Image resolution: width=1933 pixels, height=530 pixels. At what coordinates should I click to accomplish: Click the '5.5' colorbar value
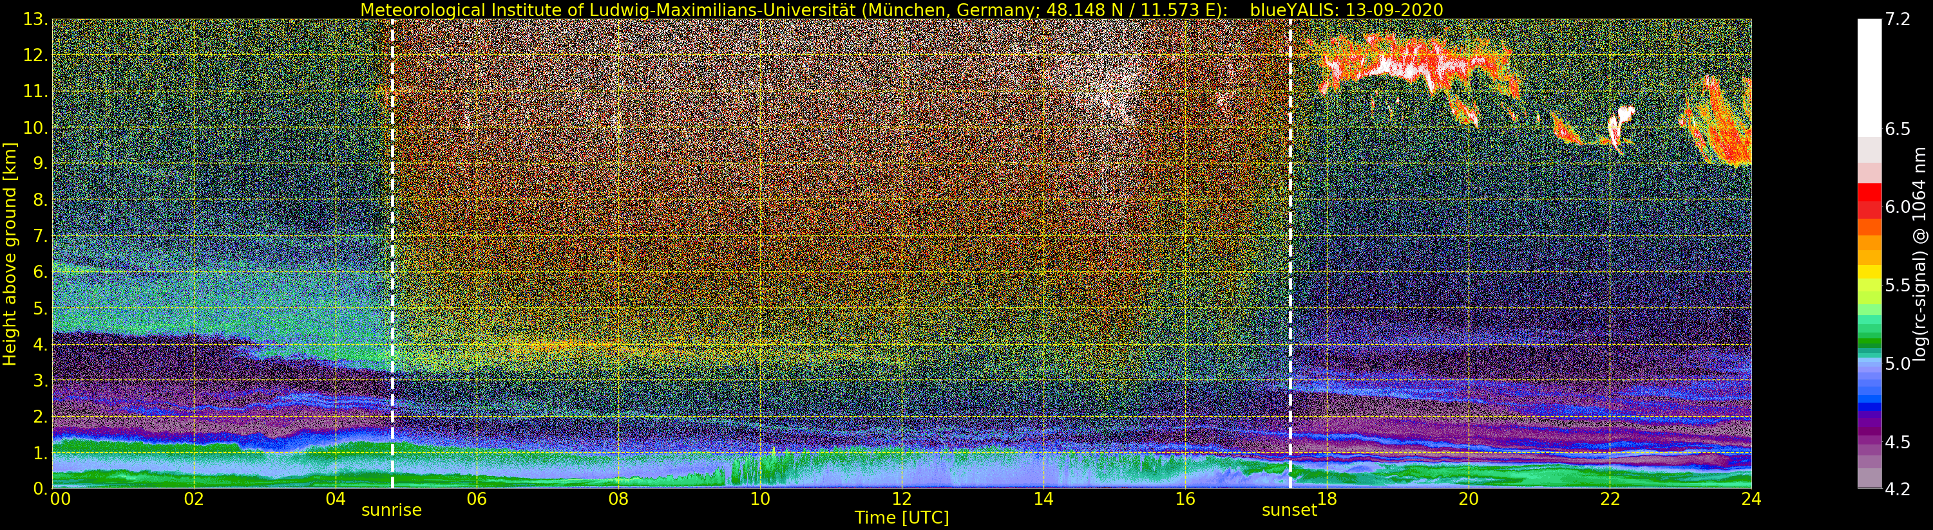1898,286
